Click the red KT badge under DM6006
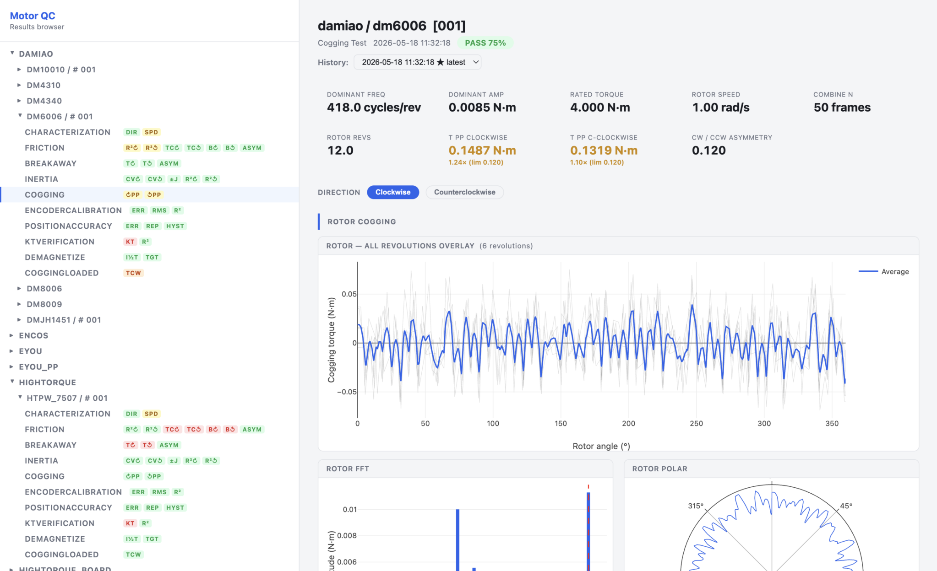 click(x=130, y=242)
